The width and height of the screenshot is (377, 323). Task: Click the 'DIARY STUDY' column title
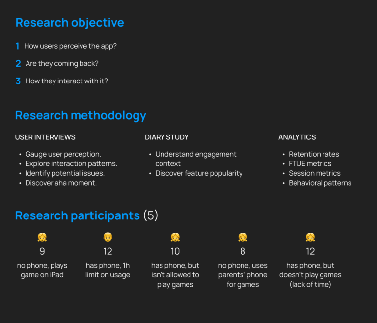[166, 137]
